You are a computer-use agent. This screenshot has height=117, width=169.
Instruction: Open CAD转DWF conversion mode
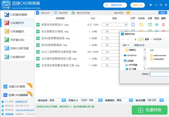[17, 57]
